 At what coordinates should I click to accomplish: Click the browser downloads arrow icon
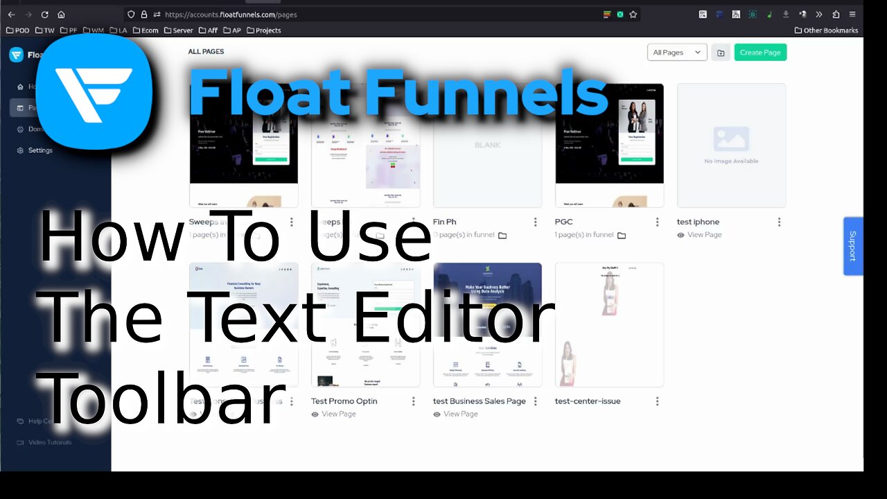[786, 14]
